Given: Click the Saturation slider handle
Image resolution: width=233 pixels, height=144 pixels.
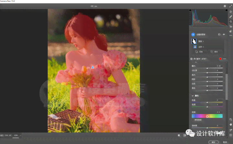Looking at the screenshot, I should [x=207, y=128].
